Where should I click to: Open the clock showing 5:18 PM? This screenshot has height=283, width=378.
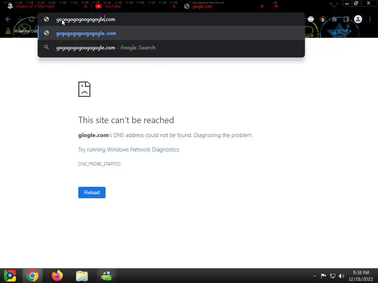361,276
